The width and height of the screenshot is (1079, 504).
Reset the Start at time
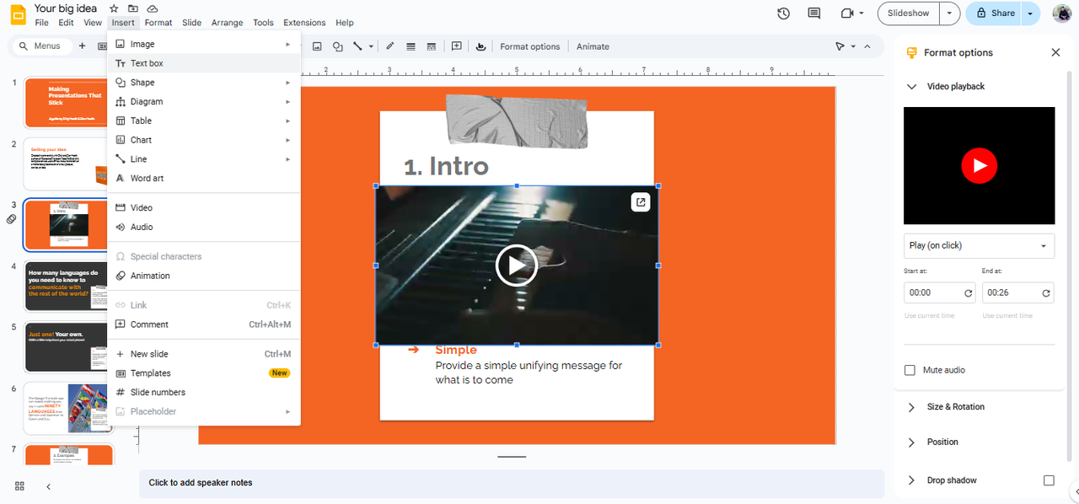click(969, 293)
